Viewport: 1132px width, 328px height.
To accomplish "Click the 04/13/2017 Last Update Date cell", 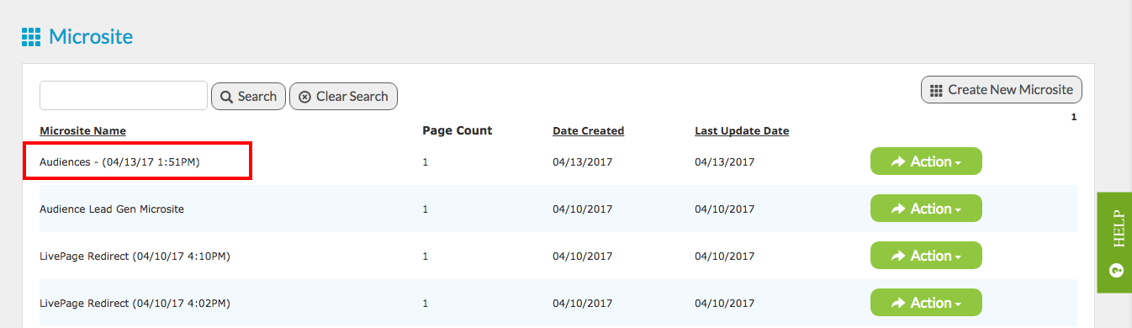I will [725, 161].
